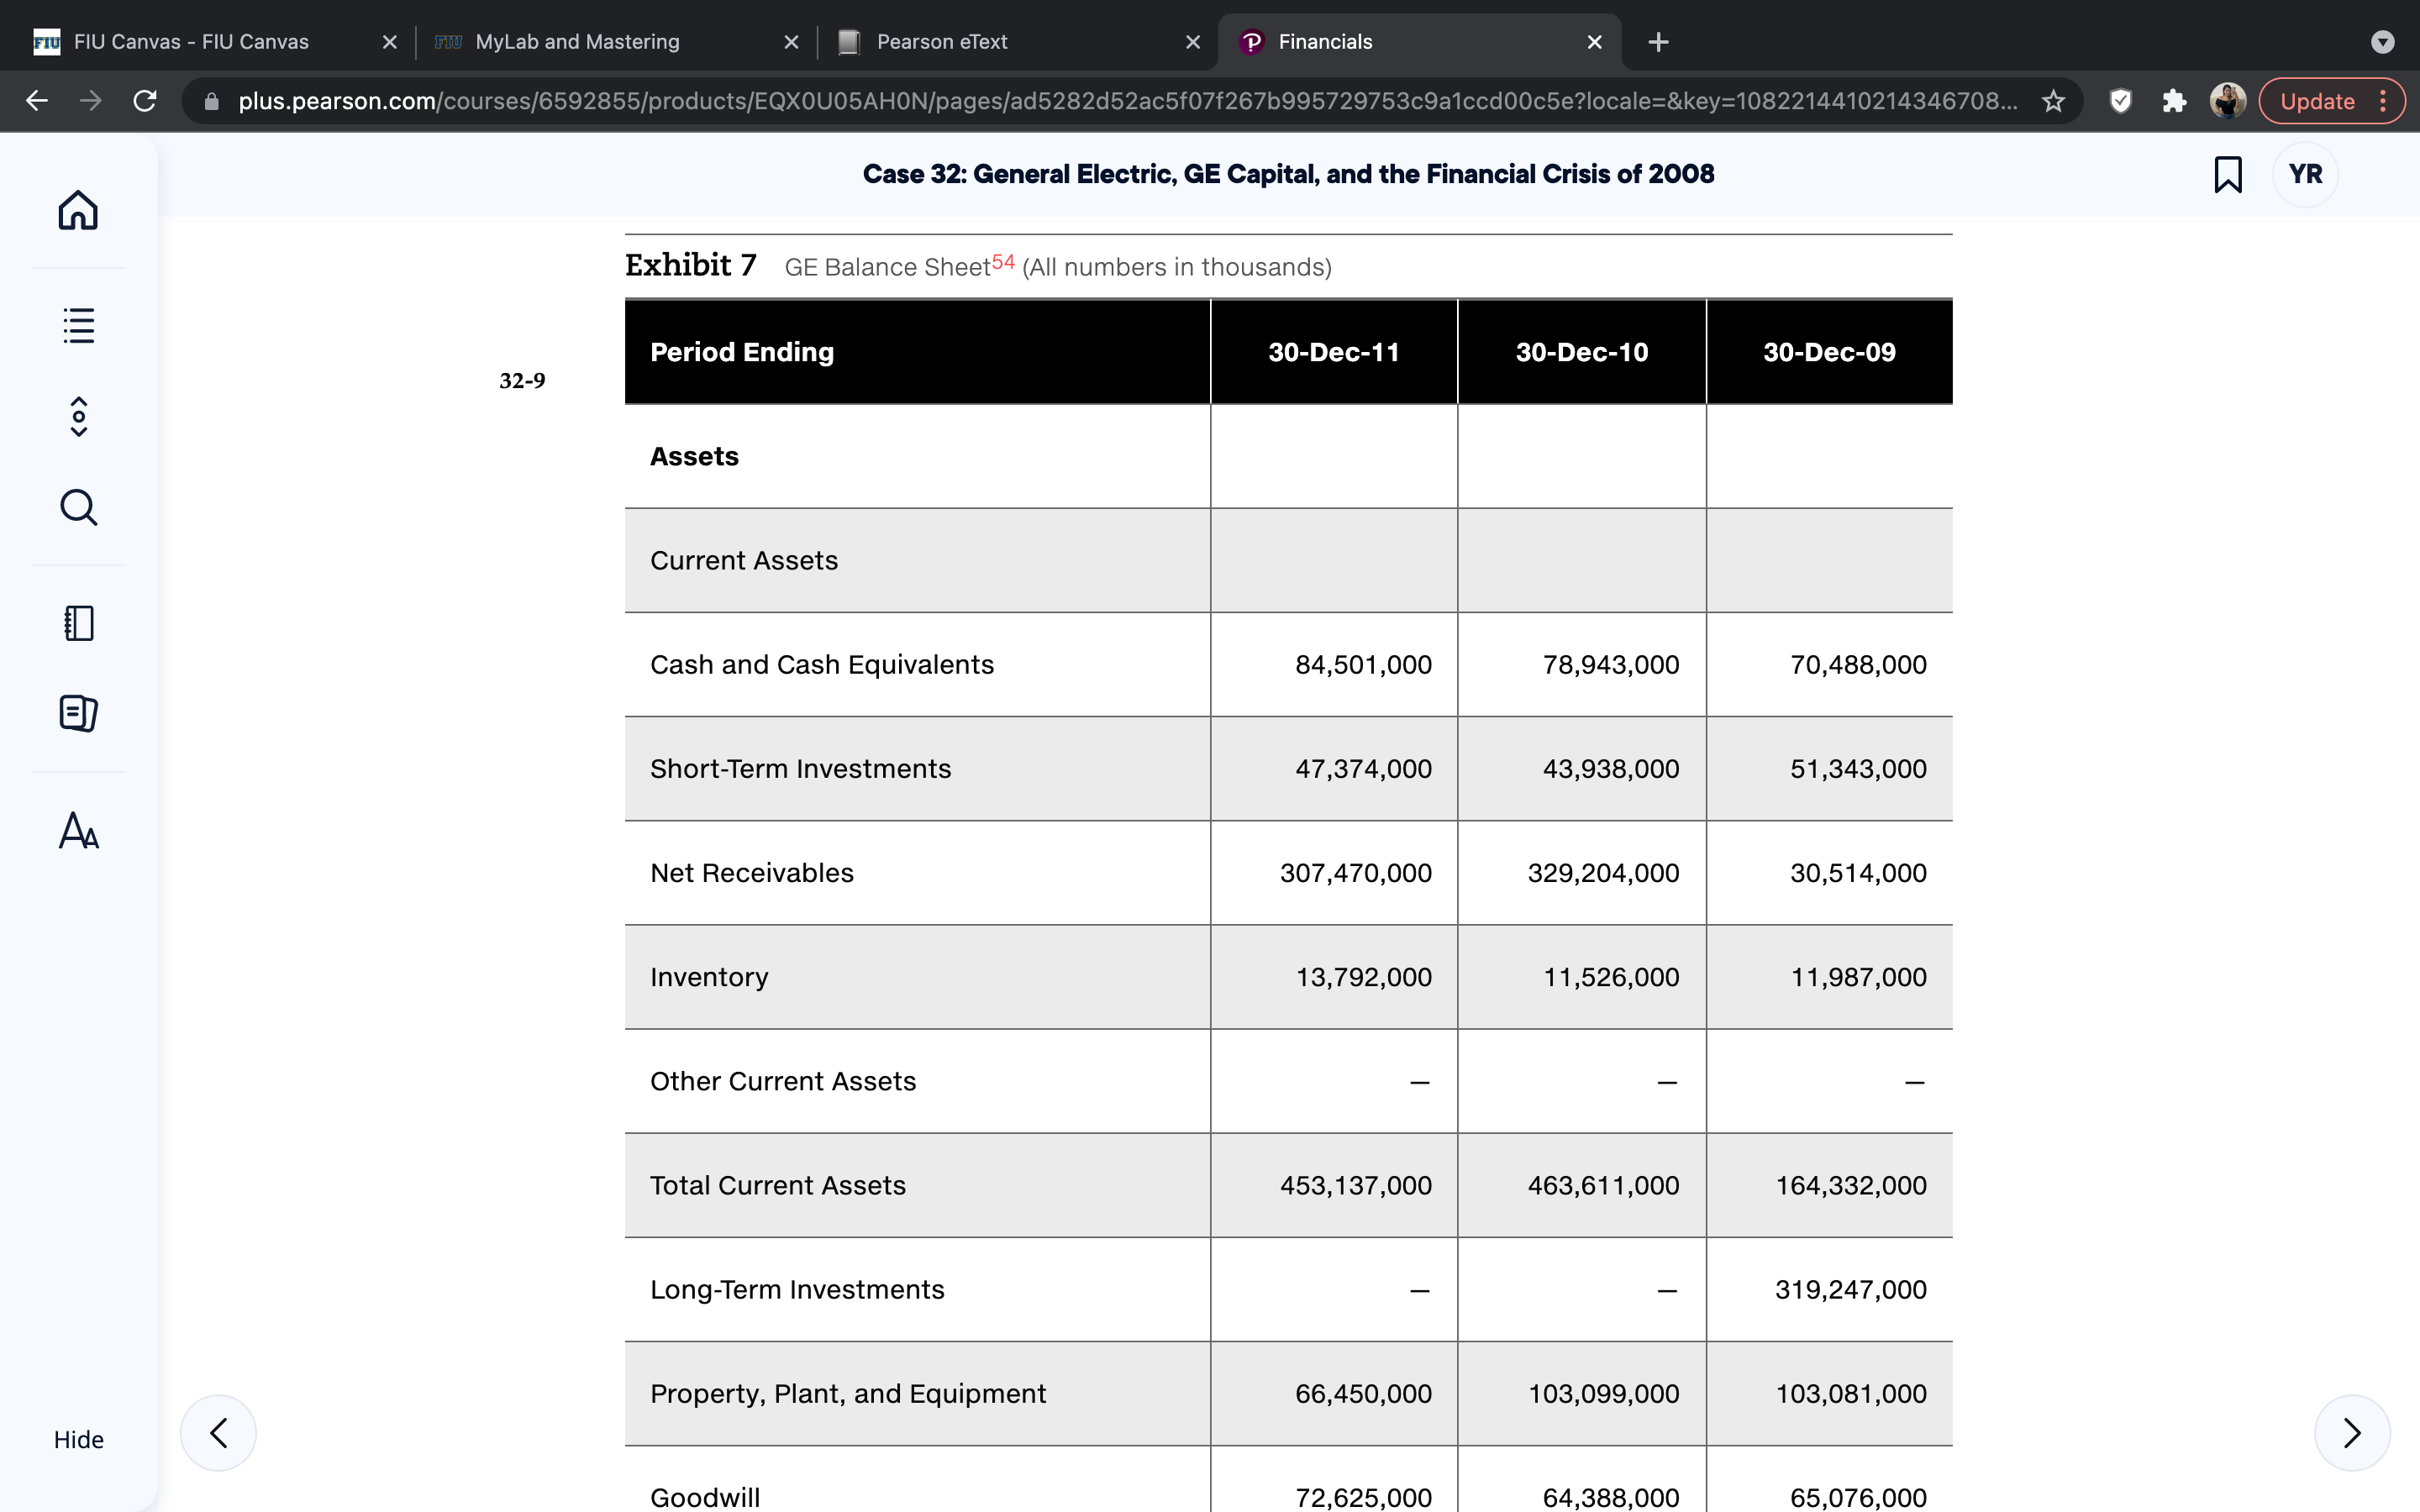Click the Chrome Update menu button

(2331, 101)
